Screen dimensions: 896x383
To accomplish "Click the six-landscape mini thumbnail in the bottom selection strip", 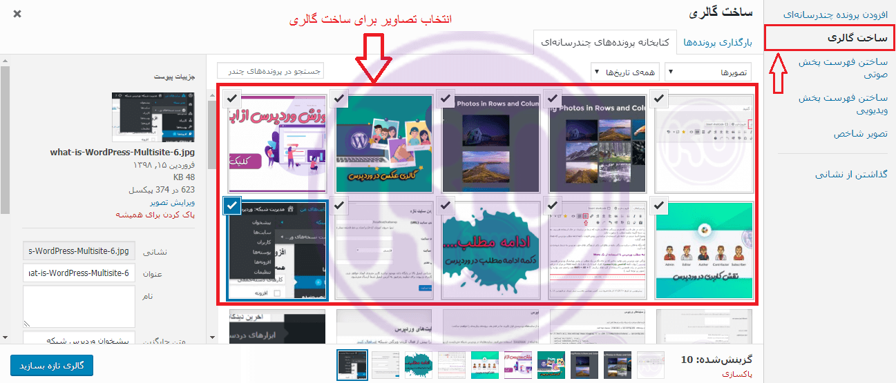I will pos(617,365).
